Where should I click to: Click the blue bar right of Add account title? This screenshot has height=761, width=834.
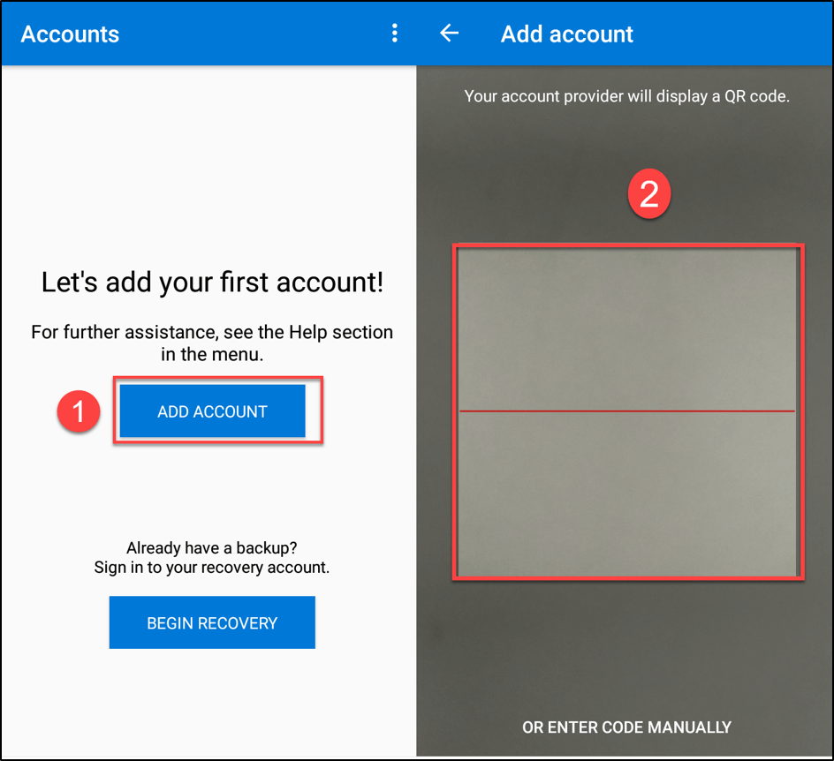click(733, 34)
